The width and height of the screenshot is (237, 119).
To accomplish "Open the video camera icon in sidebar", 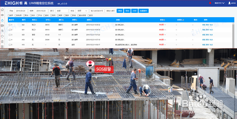I will [2, 25].
